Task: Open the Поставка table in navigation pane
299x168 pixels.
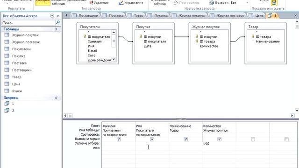Action: [x=19, y=63]
